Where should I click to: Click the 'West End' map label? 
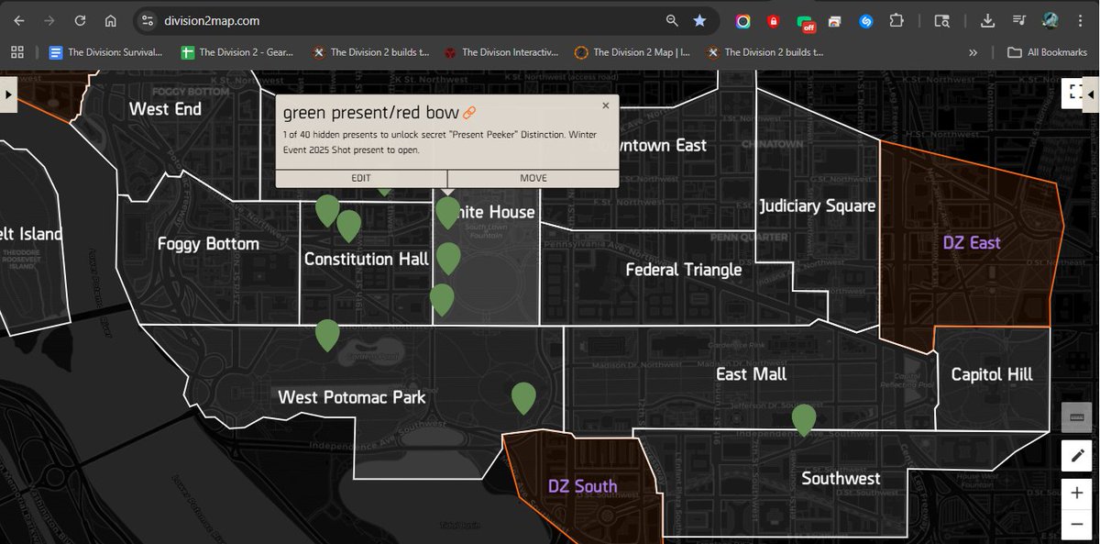(165, 109)
